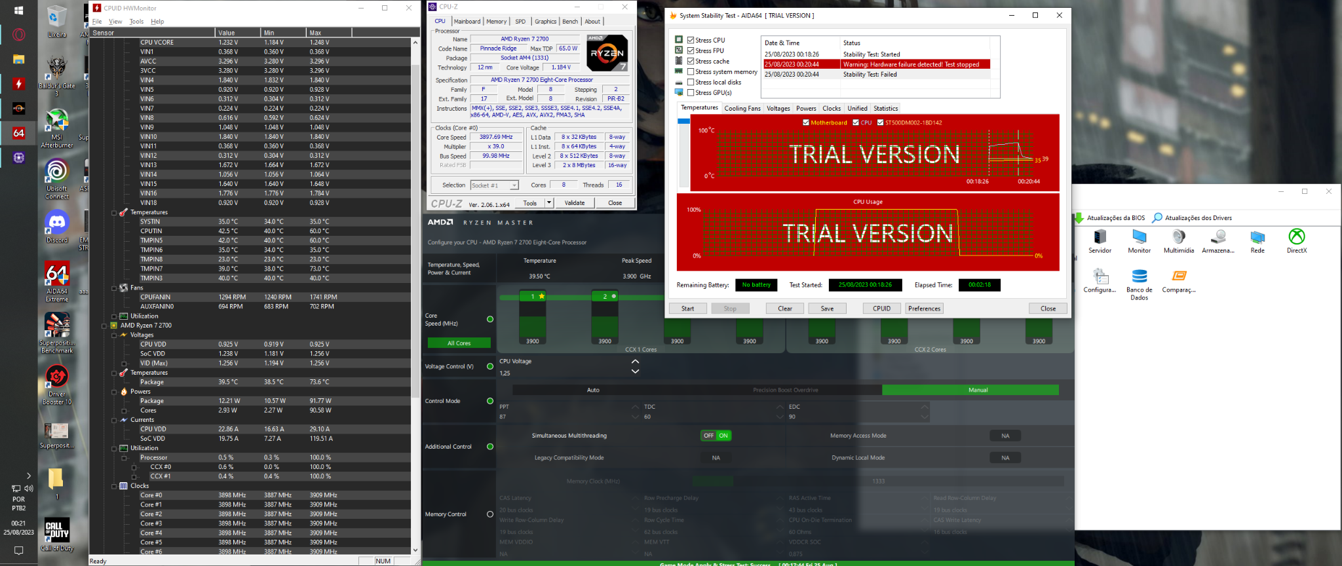Open the notification center icon
The image size is (1342, 566).
pos(18,551)
